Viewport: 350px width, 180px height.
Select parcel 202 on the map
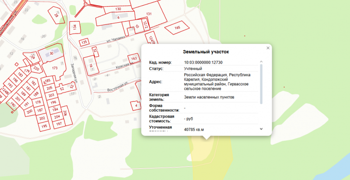click(42, 118)
